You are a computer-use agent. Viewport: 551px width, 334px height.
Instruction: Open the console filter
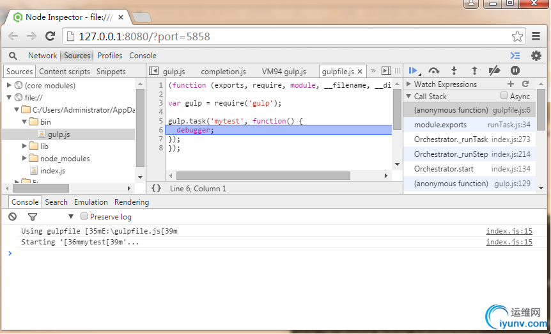[33, 217]
